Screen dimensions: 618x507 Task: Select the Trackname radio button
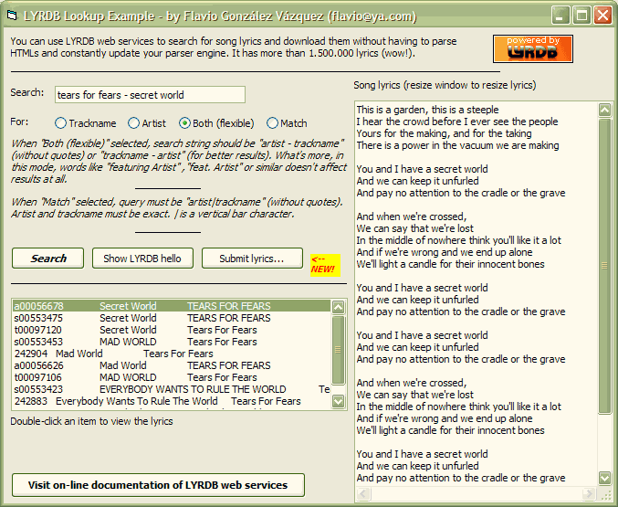pyautogui.click(x=61, y=123)
